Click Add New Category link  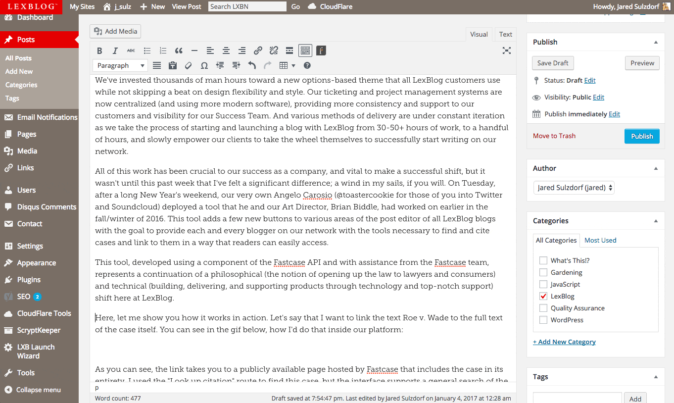[564, 342]
